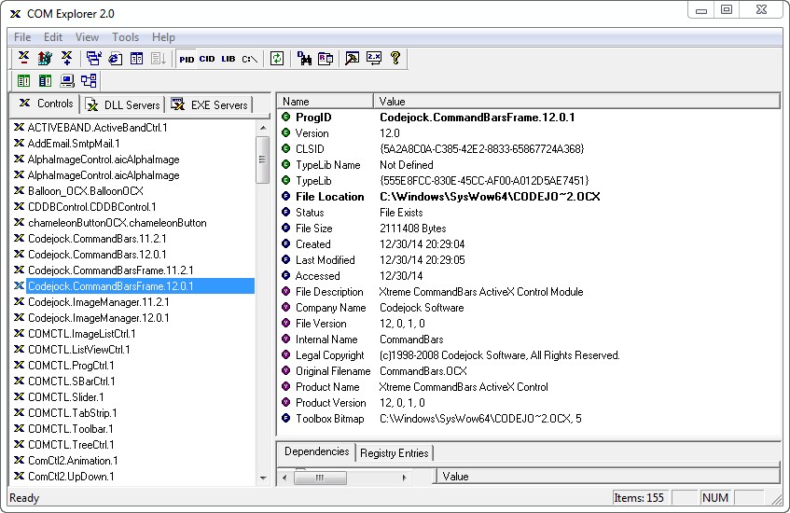Click the green refresh icon
This screenshot has height=513, width=790.
(277, 59)
